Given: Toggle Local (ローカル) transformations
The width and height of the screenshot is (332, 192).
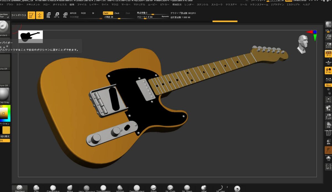Looking at the screenshot, I should coord(328,70).
